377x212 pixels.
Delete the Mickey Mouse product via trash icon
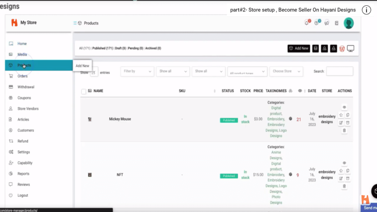point(344,130)
